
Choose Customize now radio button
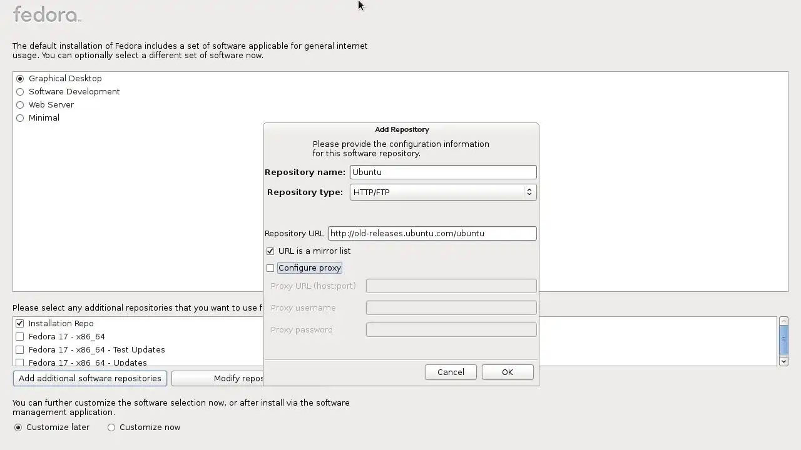[111, 427]
